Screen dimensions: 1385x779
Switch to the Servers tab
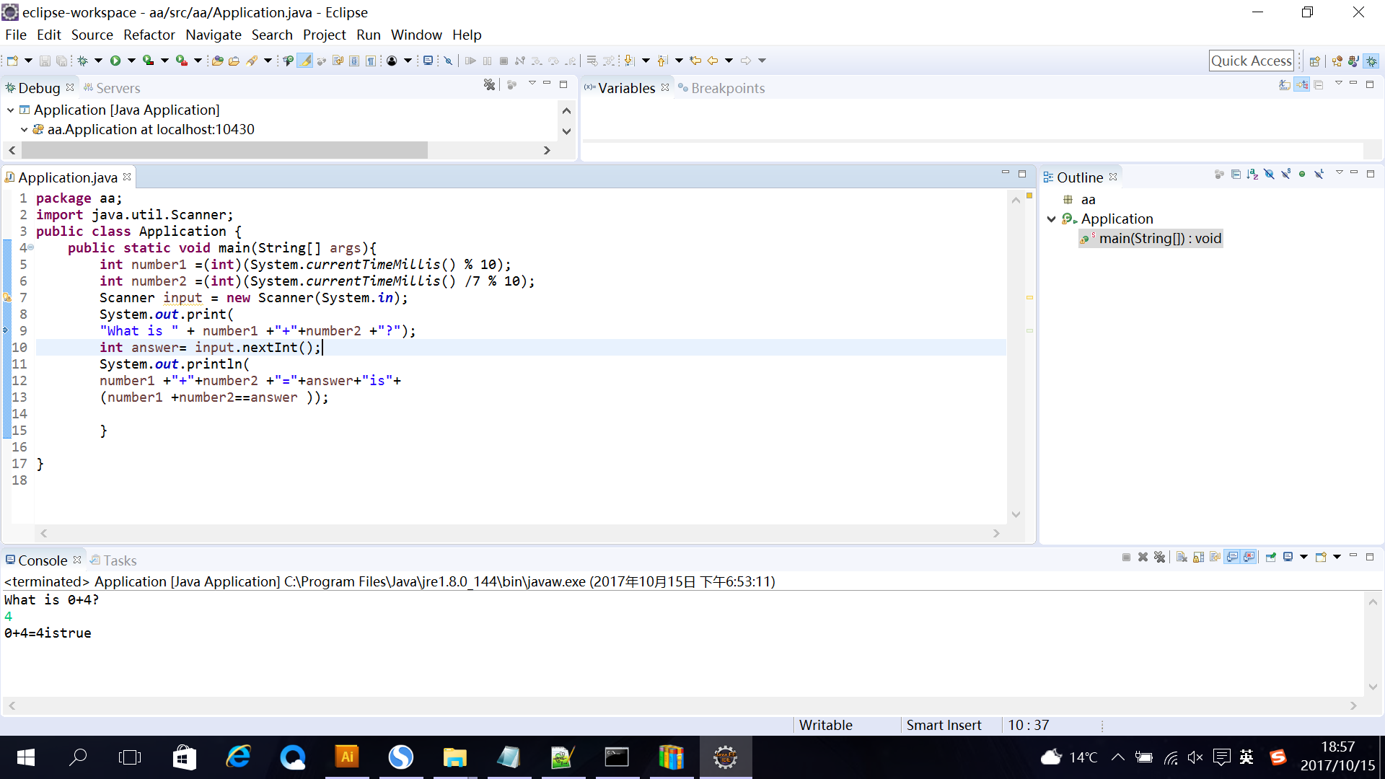point(112,88)
